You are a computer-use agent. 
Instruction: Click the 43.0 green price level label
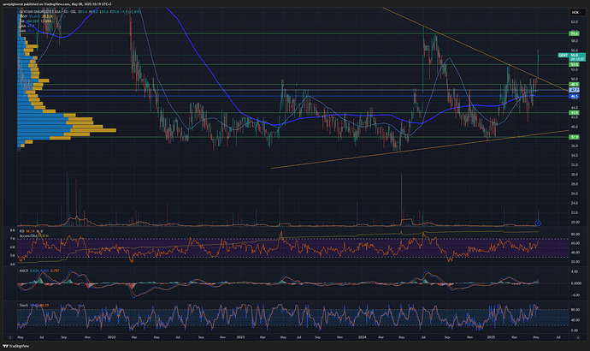coord(575,113)
